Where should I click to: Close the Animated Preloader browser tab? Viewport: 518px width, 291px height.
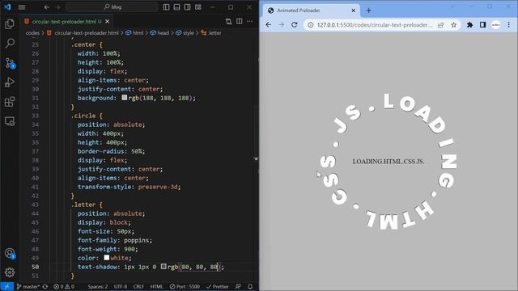pyautogui.click(x=353, y=11)
